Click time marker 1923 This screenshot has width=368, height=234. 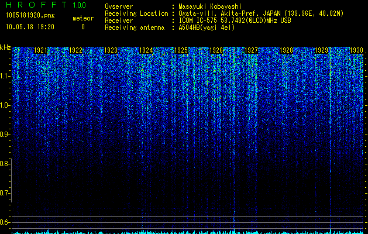point(111,50)
